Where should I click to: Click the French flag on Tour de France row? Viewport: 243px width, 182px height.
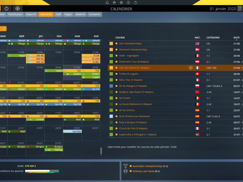coord(197,68)
